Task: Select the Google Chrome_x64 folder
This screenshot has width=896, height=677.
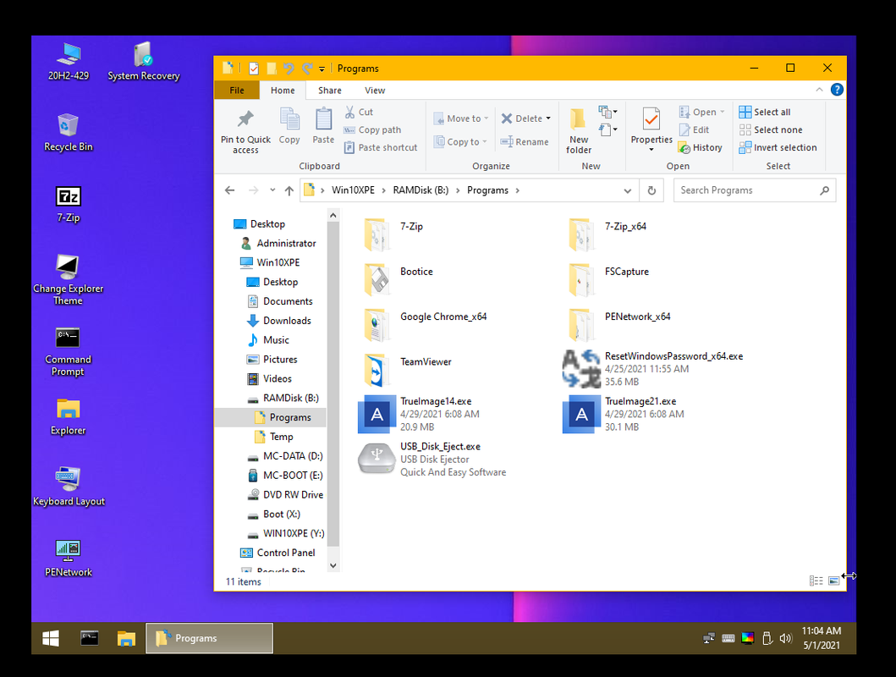Action: tap(425, 323)
